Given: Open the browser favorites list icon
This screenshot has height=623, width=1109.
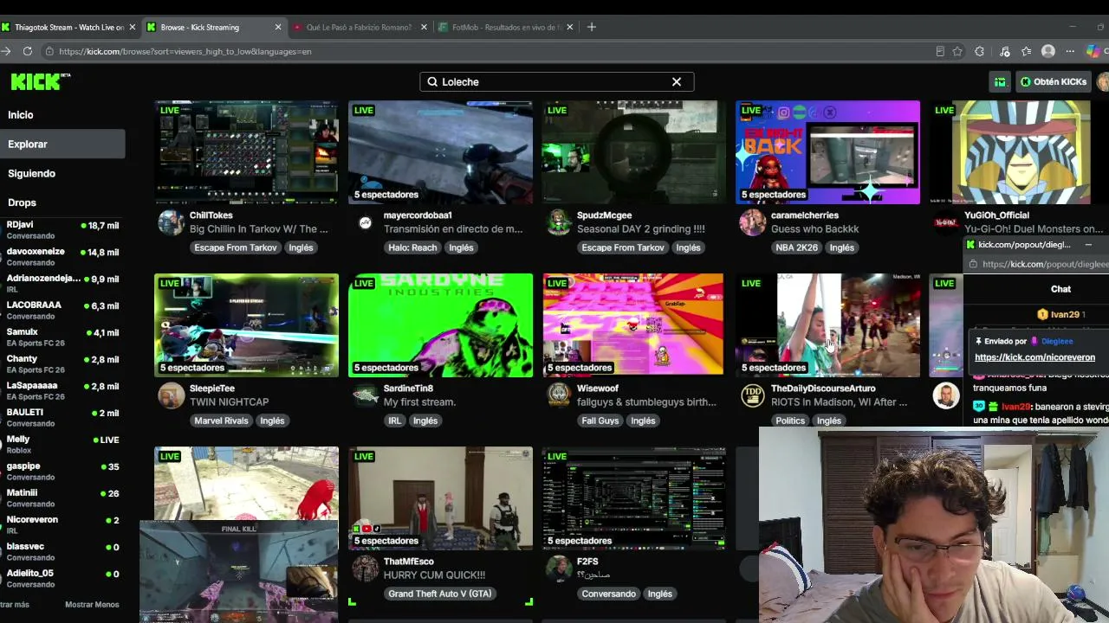Looking at the screenshot, I should tap(1026, 51).
